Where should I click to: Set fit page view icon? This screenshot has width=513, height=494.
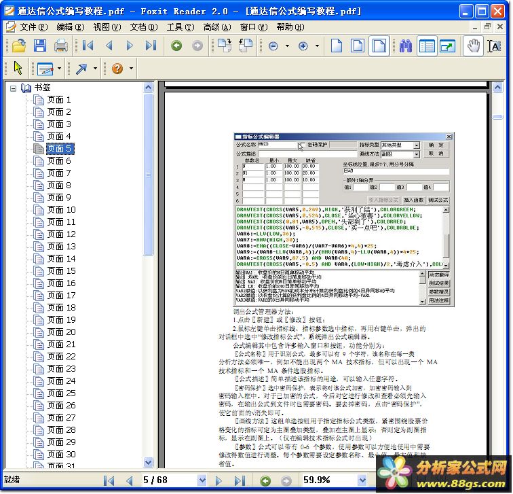[357, 46]
